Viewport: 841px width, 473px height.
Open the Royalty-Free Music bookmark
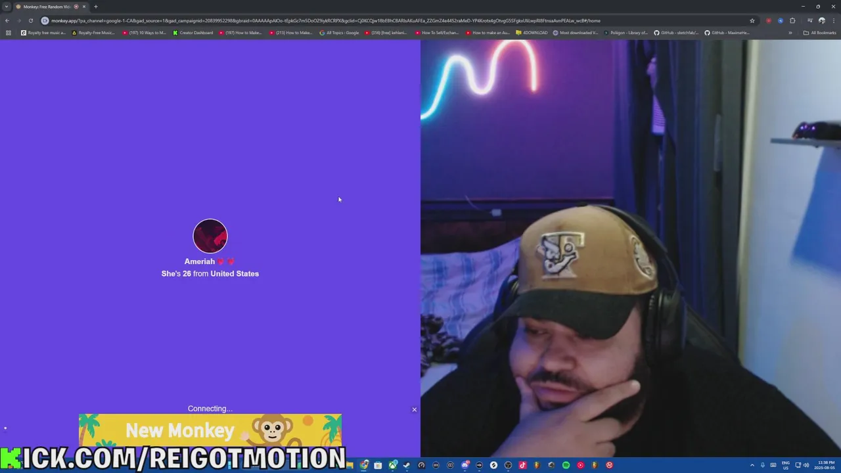click(x=93, y=33)
